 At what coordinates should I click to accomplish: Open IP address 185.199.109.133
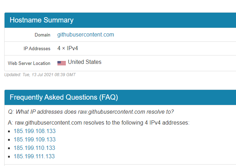35,140
